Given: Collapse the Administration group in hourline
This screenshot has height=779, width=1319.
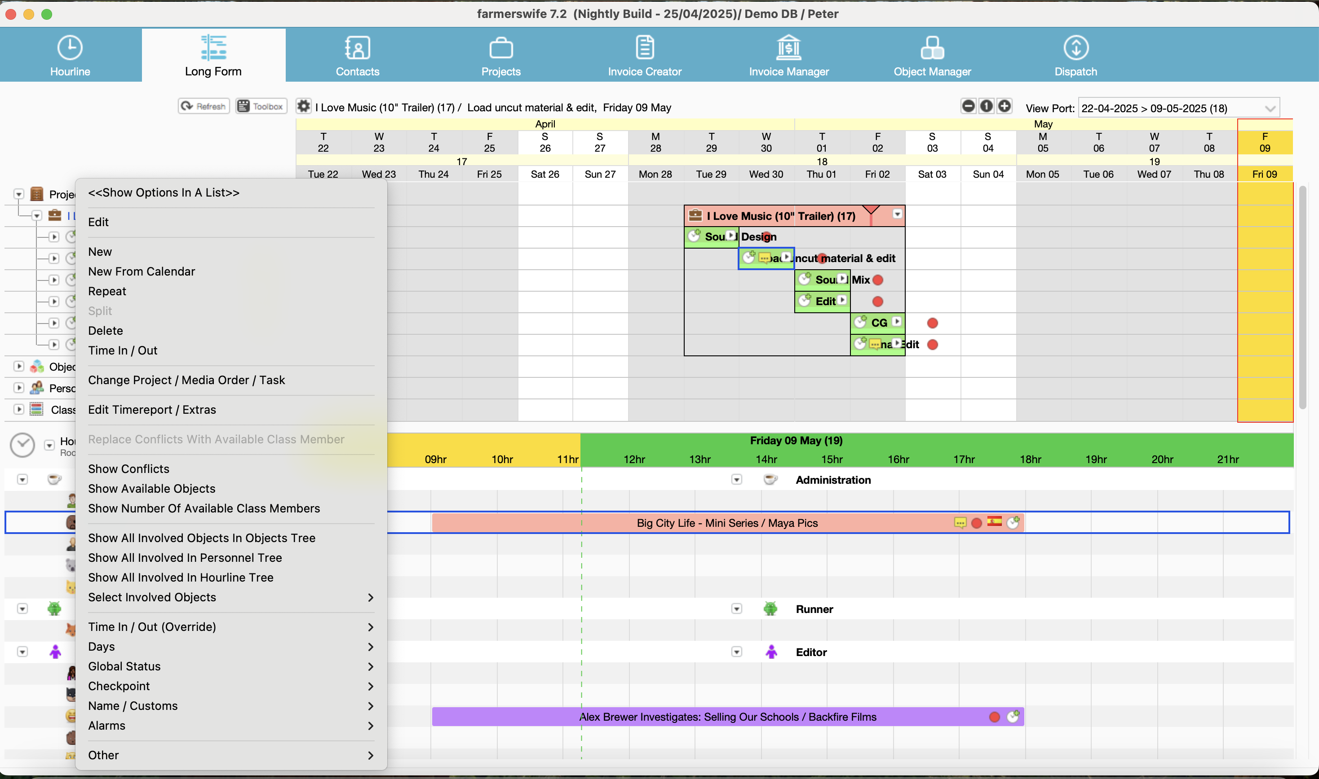Looking at the screenshot, I should coord(736,480).
